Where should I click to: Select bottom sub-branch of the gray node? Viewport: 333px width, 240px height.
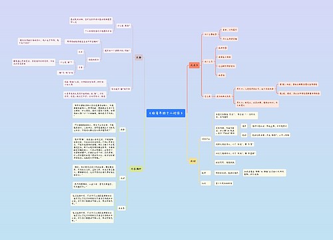121,89
